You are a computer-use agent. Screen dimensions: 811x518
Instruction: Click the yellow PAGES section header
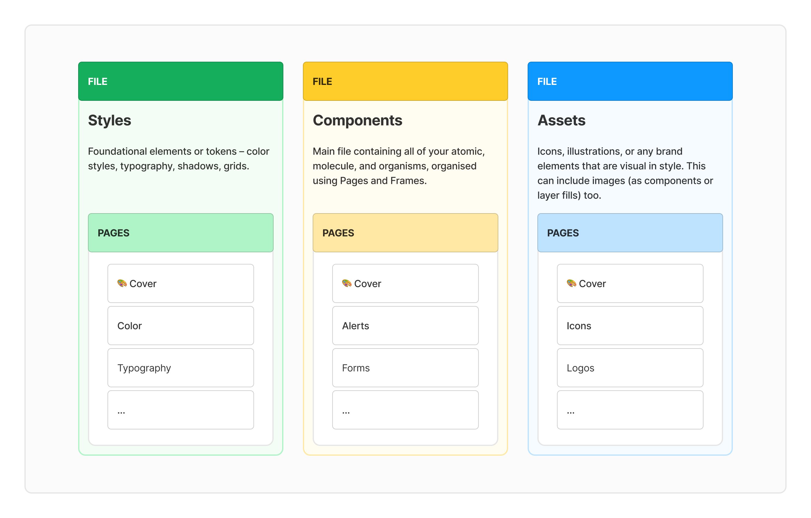(405, 233)
